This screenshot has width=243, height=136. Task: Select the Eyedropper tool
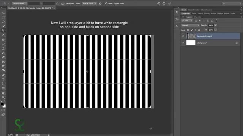(x=3, y=35)
